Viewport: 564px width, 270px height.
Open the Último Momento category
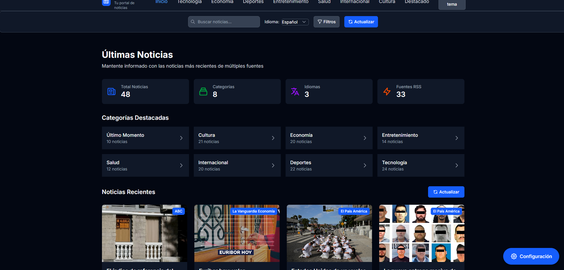pos(145,138)
